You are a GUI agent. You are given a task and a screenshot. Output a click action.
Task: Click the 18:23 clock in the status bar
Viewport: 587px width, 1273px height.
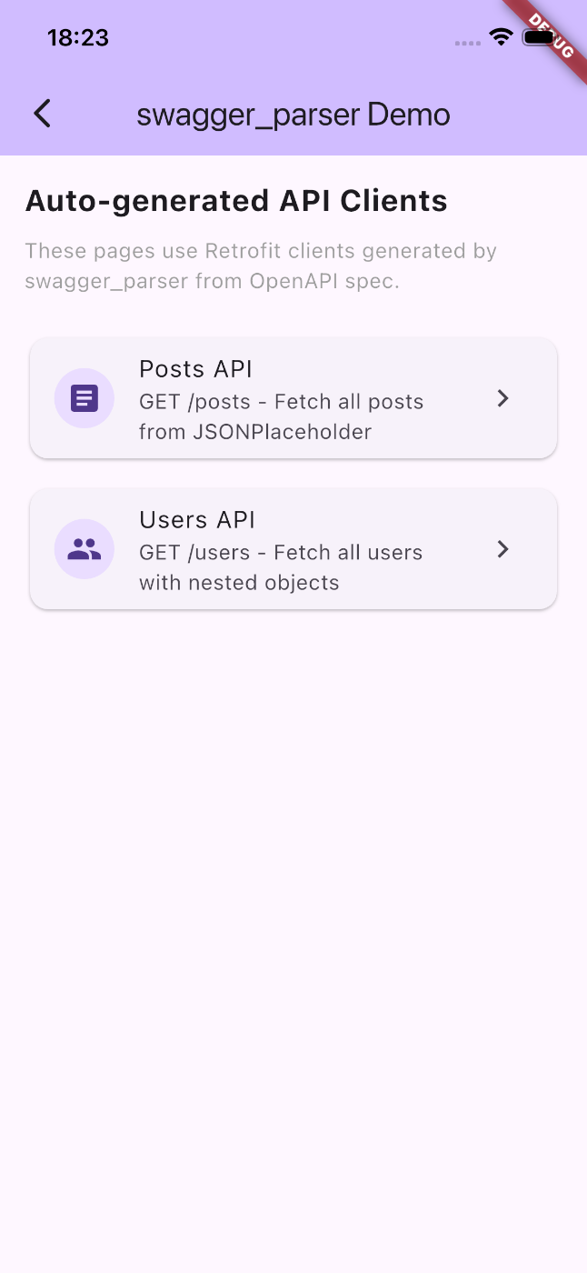78,38
